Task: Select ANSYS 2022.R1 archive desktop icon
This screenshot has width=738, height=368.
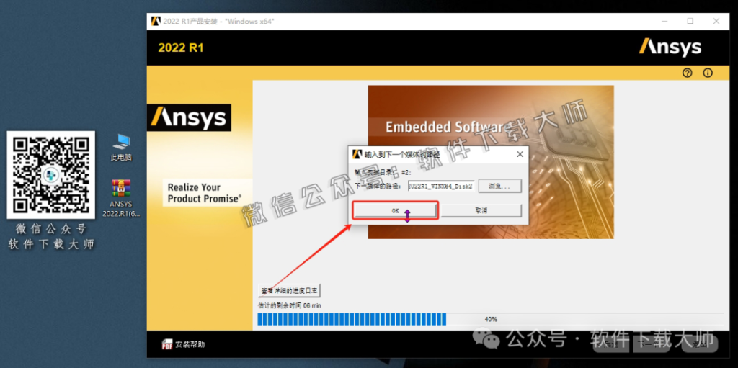Action: pos(121,198)
